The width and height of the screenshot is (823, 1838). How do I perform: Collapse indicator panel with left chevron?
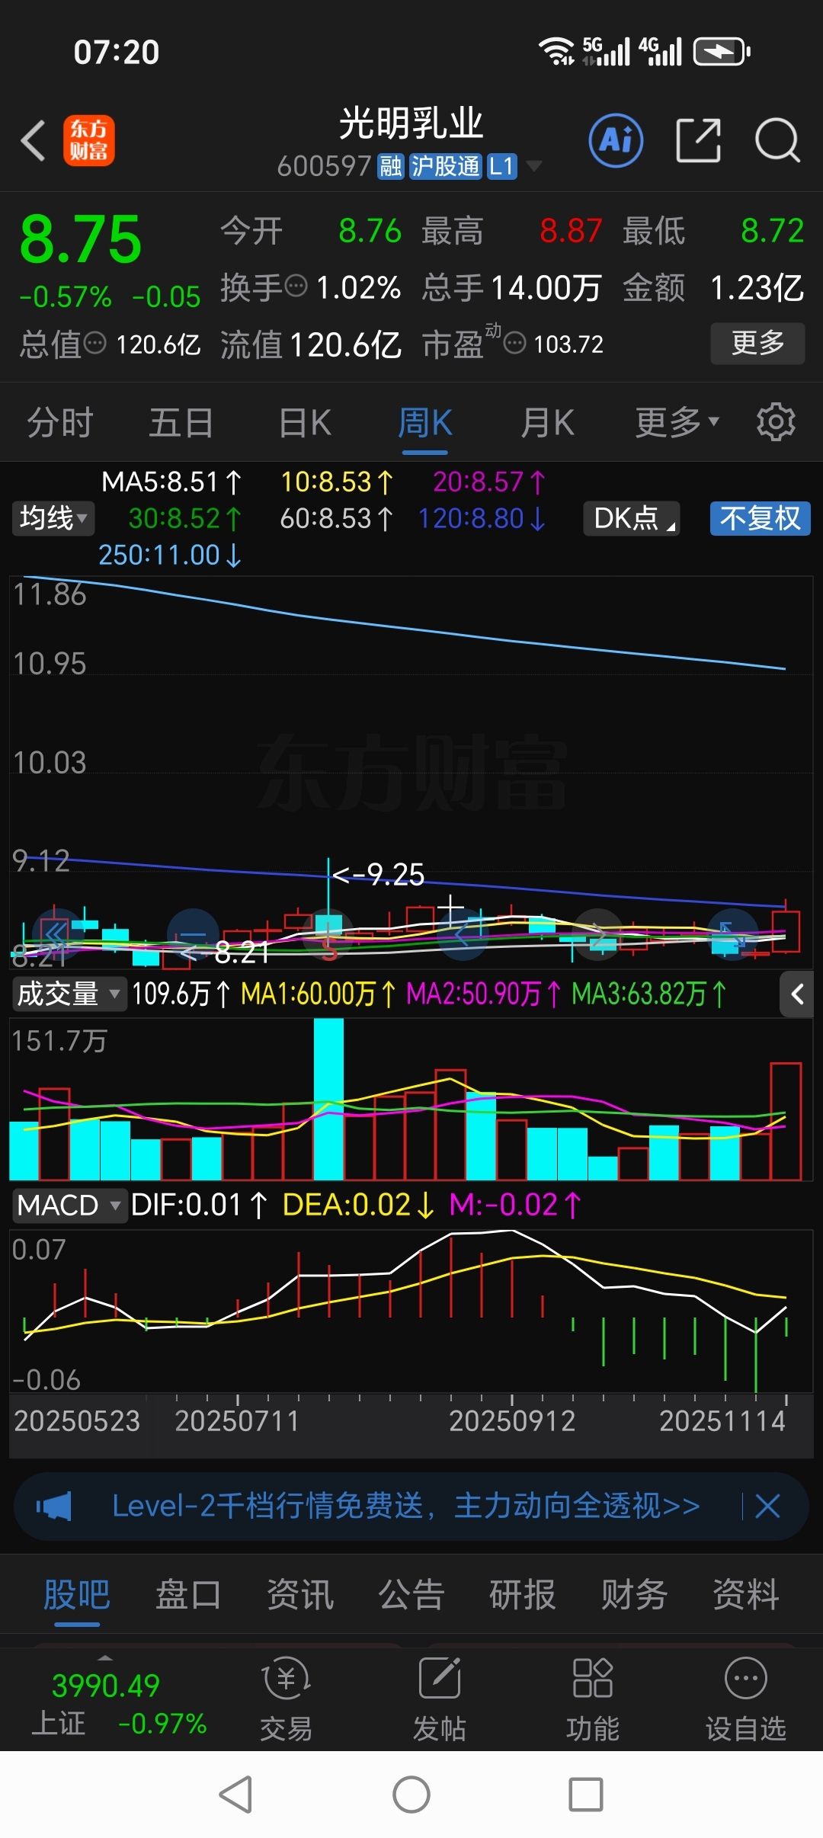(797, 994)
